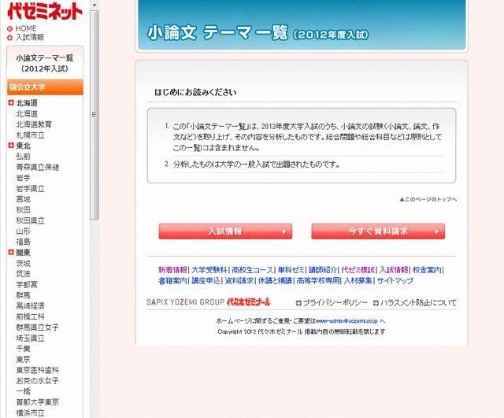The image size is (504, 418).
Task: Select 千葉 university
Action: tap(23, 349)
